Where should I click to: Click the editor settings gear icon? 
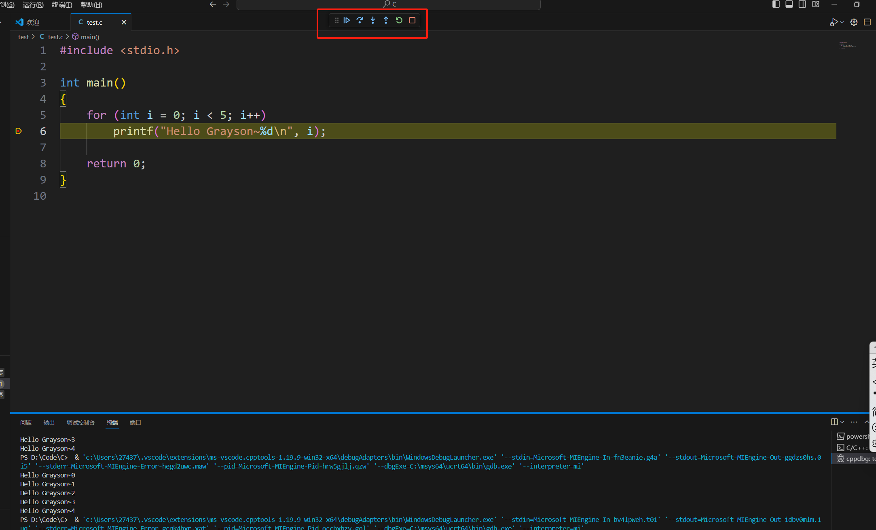(x=854, y=22)
